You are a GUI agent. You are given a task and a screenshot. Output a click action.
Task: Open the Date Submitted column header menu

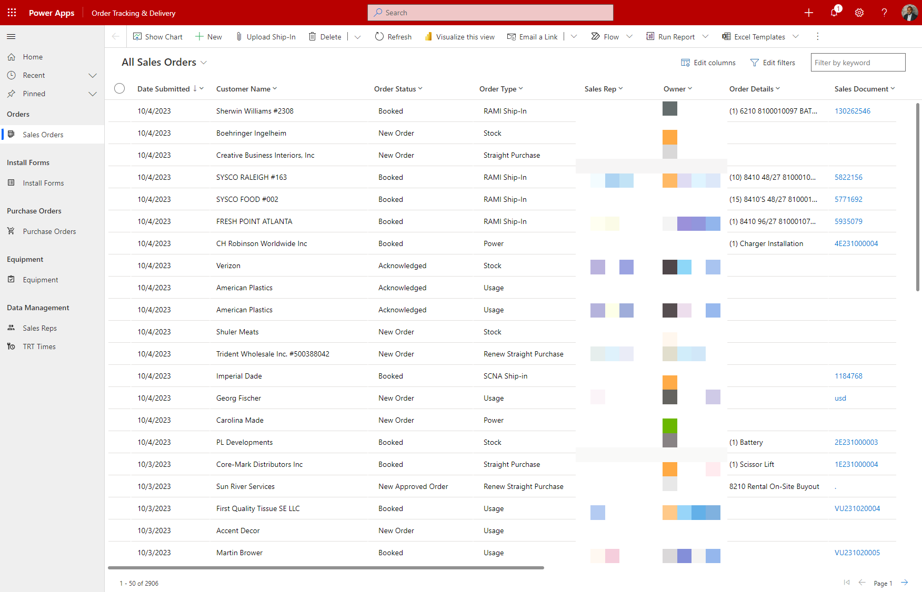click(171, 89)
